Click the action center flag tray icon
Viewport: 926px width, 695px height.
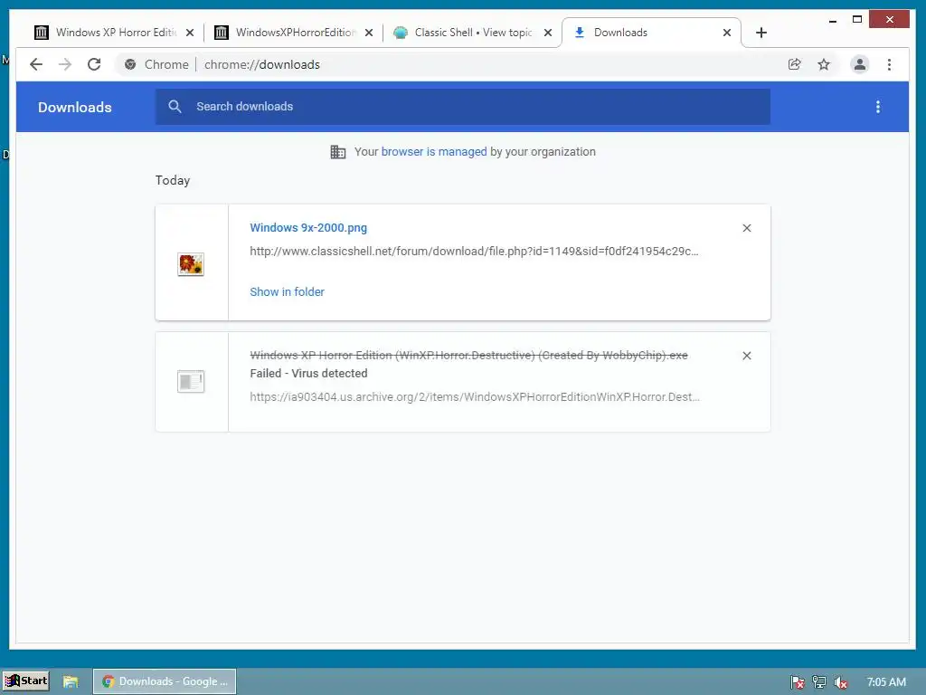click(798, 682)
